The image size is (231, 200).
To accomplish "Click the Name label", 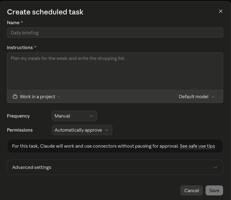I will pos(13,23).
